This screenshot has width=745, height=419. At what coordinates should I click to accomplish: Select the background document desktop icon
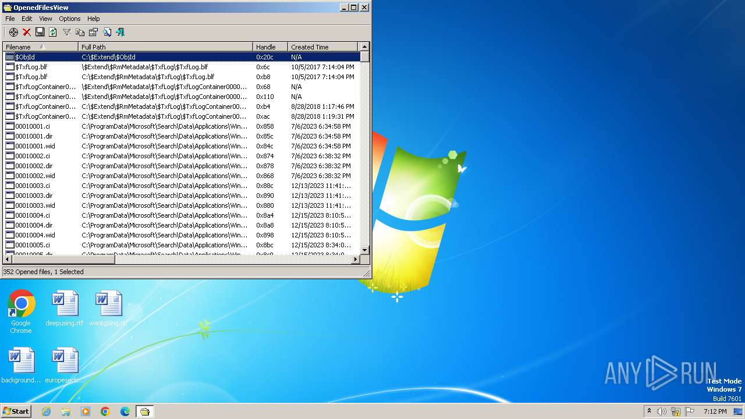coord(21,365)
